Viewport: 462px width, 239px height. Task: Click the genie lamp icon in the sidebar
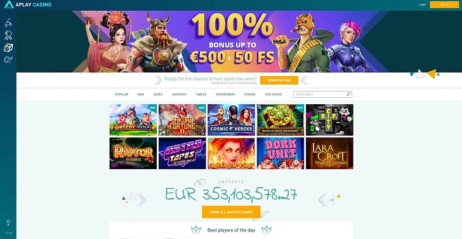point(8,23)
